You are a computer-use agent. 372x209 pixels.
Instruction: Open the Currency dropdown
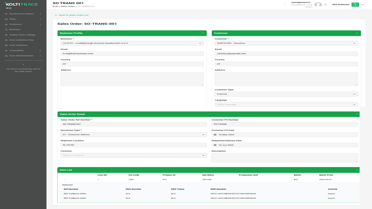pyautogui.click(x=134, y=156)
